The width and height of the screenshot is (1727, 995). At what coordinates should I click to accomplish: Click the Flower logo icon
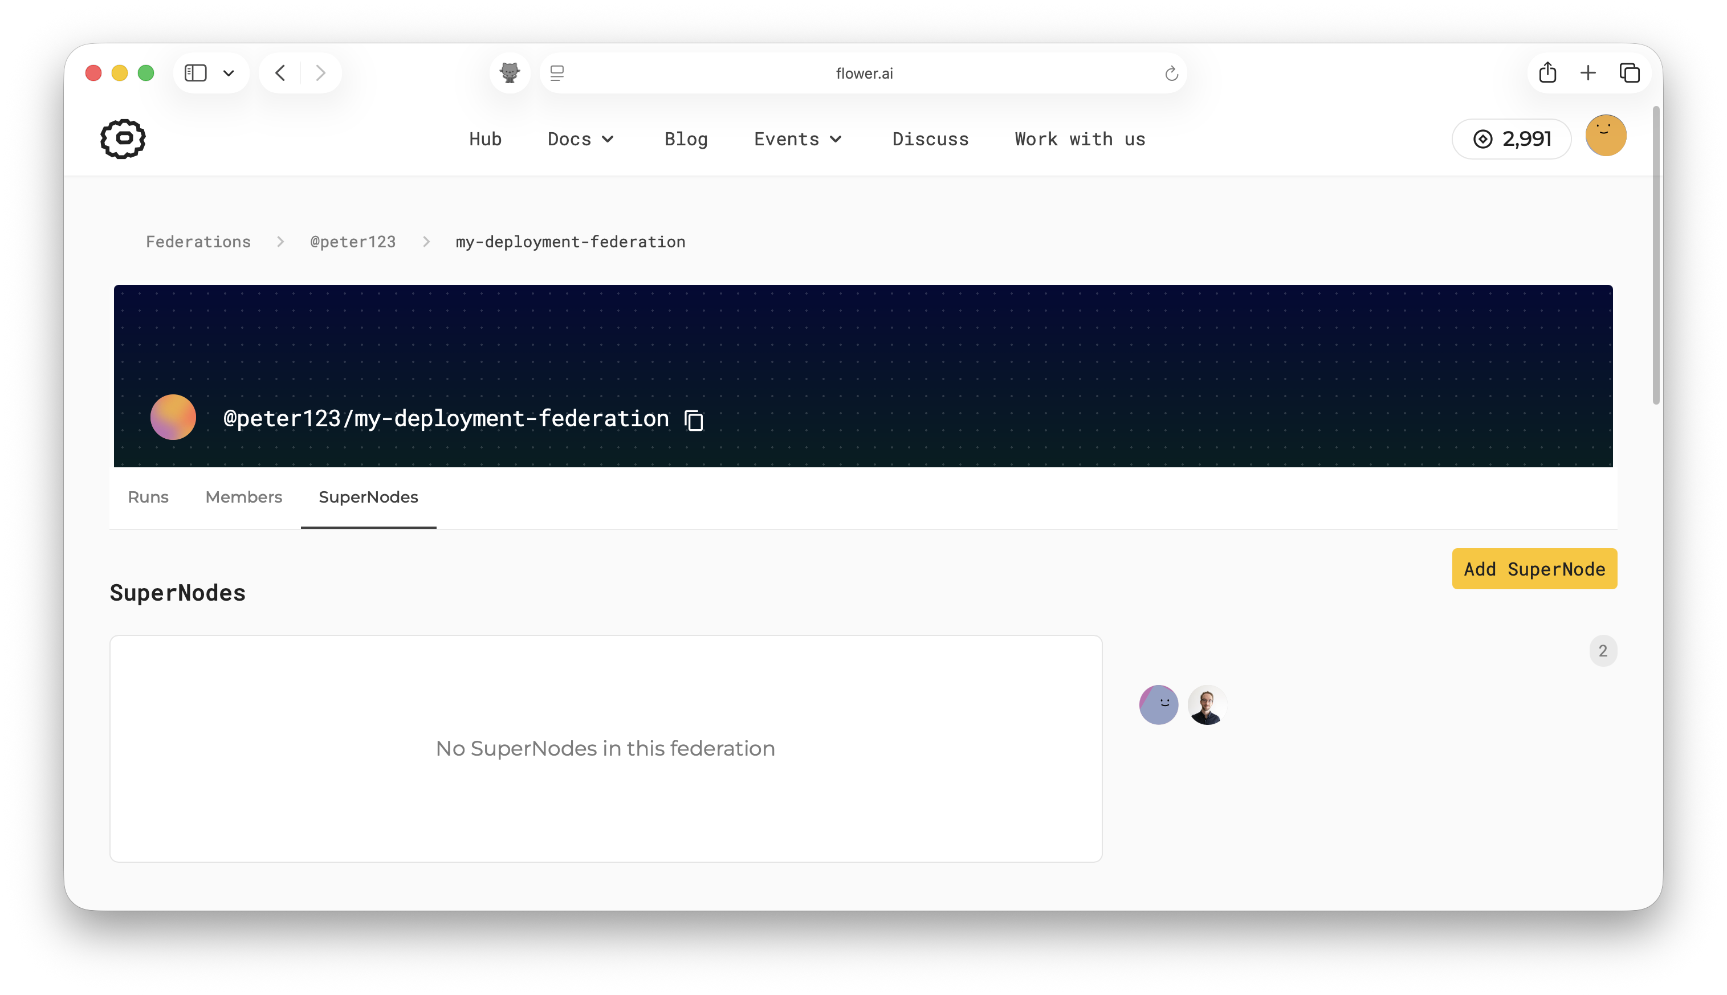coord(123,138)
